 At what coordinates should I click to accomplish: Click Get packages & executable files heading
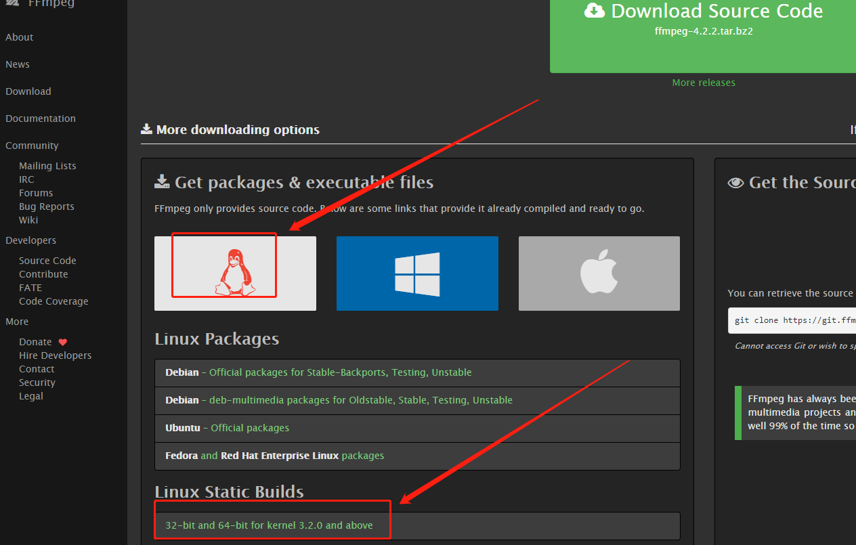(x=294, y=182)
